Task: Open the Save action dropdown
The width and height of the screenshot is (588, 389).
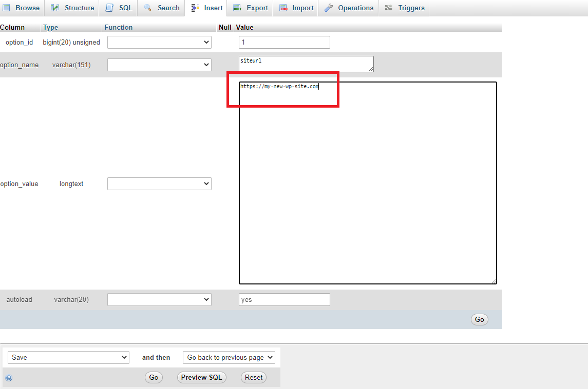Action: 68,358
